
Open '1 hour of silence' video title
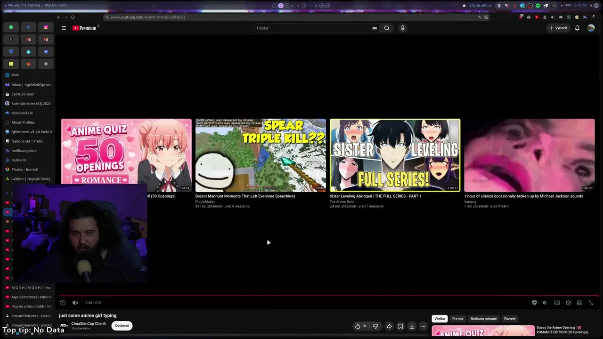523,196
